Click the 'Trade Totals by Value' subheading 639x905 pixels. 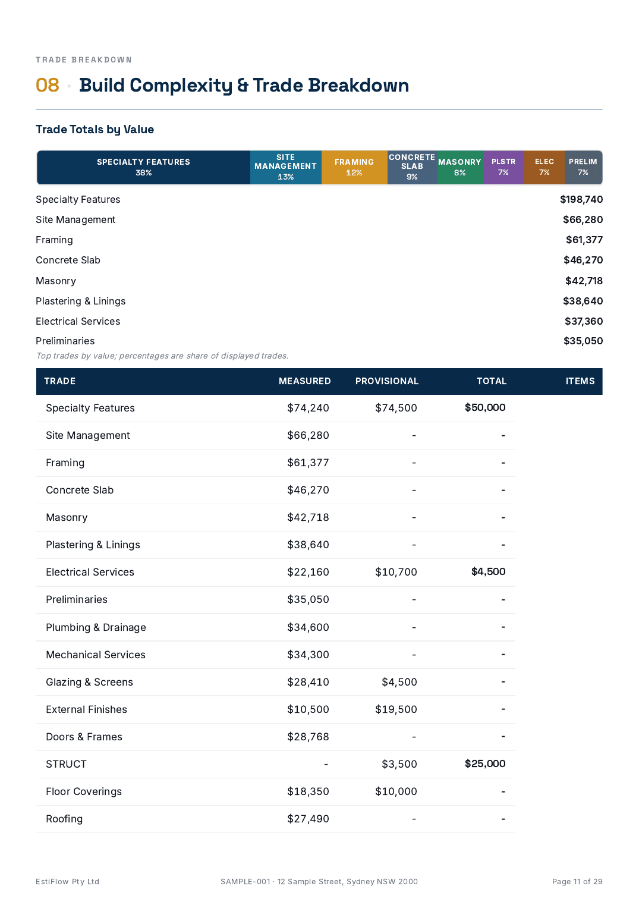coord(95,130)
